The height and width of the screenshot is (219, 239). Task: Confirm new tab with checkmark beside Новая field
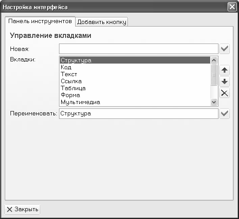tap(225, 49)
